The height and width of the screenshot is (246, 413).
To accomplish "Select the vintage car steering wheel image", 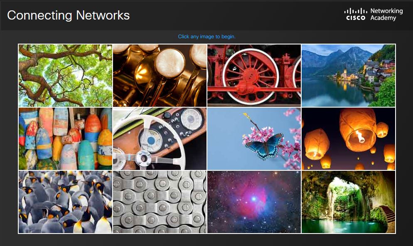I will (x=160, y=139).
